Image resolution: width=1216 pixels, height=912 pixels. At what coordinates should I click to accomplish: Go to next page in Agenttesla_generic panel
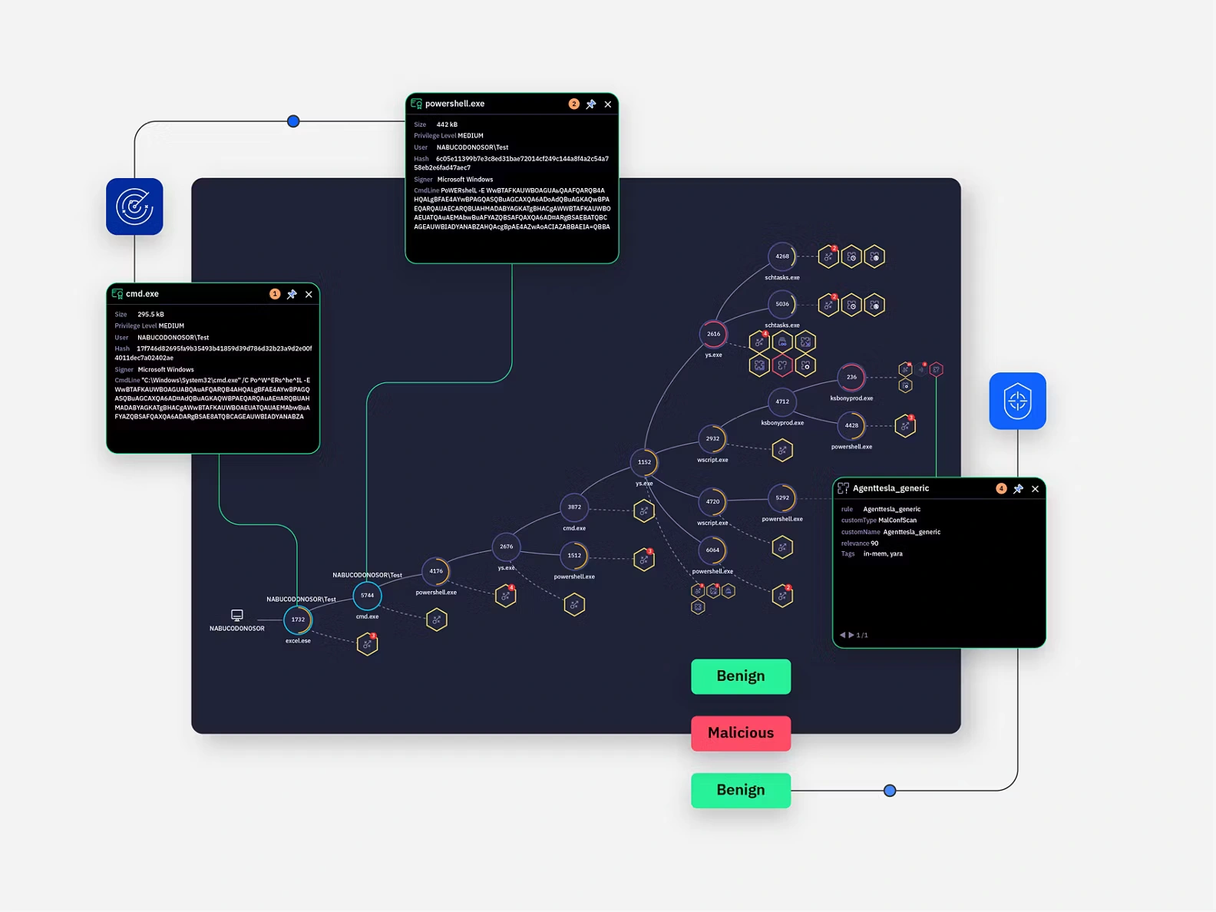[x=851, y=635]
